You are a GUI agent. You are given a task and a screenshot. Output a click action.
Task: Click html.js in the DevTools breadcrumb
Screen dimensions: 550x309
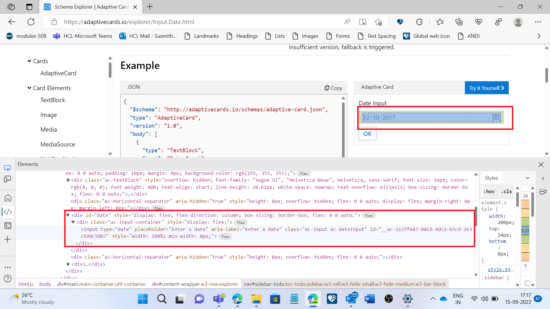pos(26,284)
